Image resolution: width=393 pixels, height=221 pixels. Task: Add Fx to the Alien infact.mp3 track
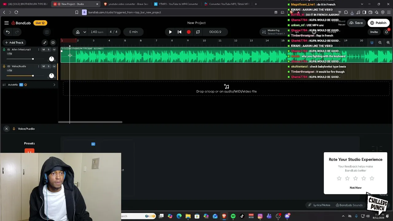pos(10,54)
